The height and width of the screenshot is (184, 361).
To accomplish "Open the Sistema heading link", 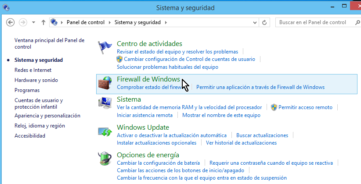I will click(x=129, y=99).
